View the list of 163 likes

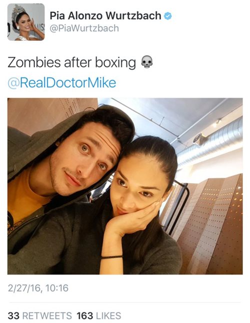pyautogui.click(x=99, y=316)
